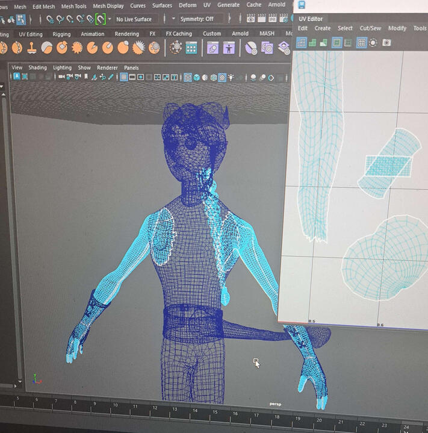Image resolution: width=428 pixels, height=433 pixels.
Task: Open the Mesh Display menu
Action: (x=108, y=6)
